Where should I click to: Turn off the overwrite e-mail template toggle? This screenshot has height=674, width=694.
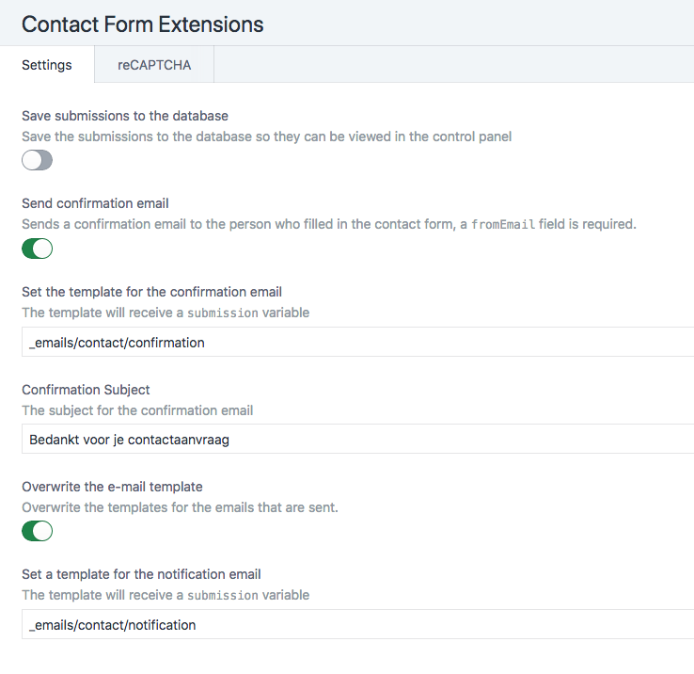[x=38, y=531]
